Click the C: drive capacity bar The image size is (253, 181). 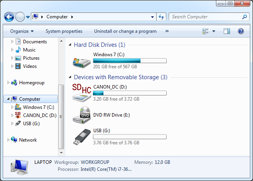pos(130,61)
